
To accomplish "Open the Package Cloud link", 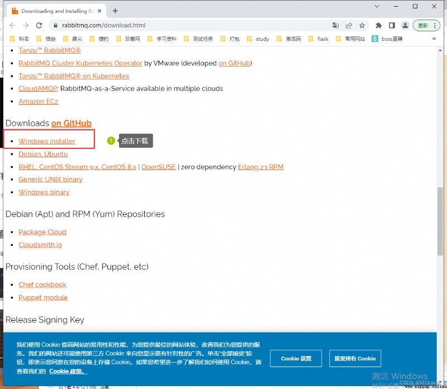I will tap(42, 232).
